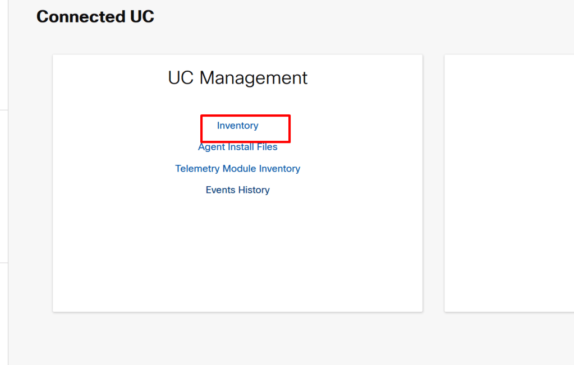Click the word 'Telemetry' in the module link
This screenshot has height=365, width=574.
click(197, 168)
